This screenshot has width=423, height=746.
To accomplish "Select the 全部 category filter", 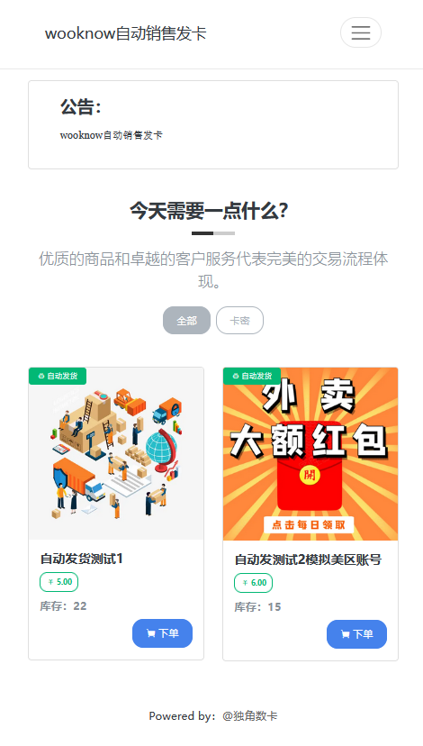I will [x=187, y=320].
